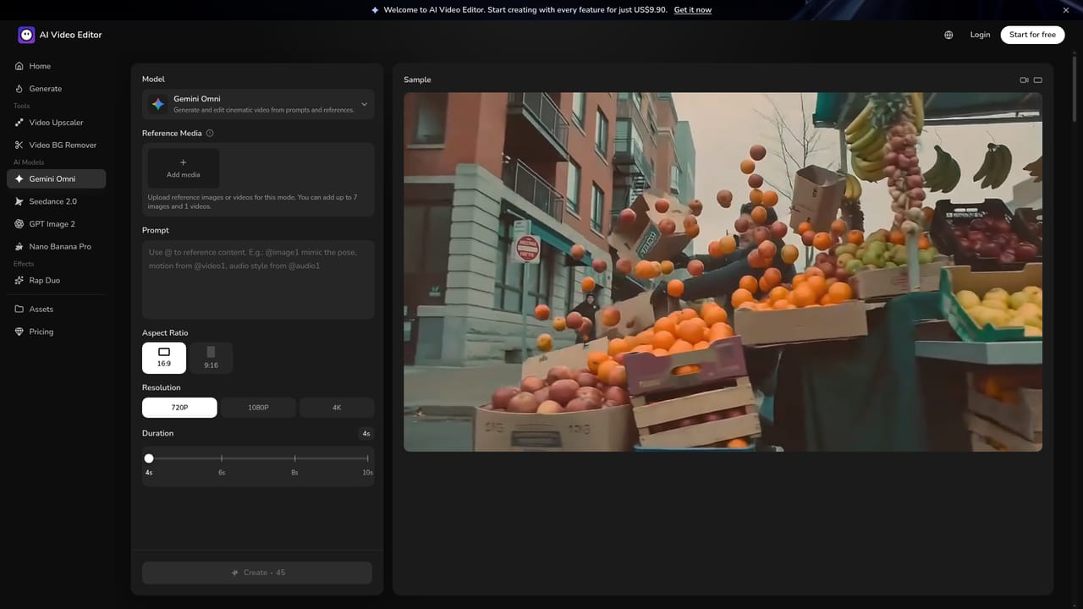This screenshot has width=1083, height=609.
Task: Click the Create · 45 button
Action: pyautogui.click(x=257, y=573)
